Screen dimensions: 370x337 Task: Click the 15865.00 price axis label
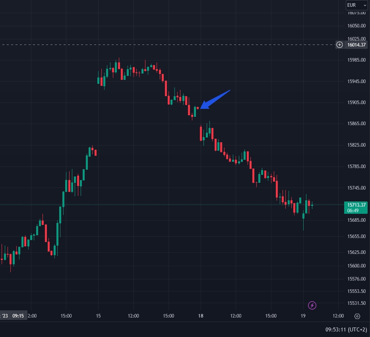pyautogui.click(x=356, y=124)
